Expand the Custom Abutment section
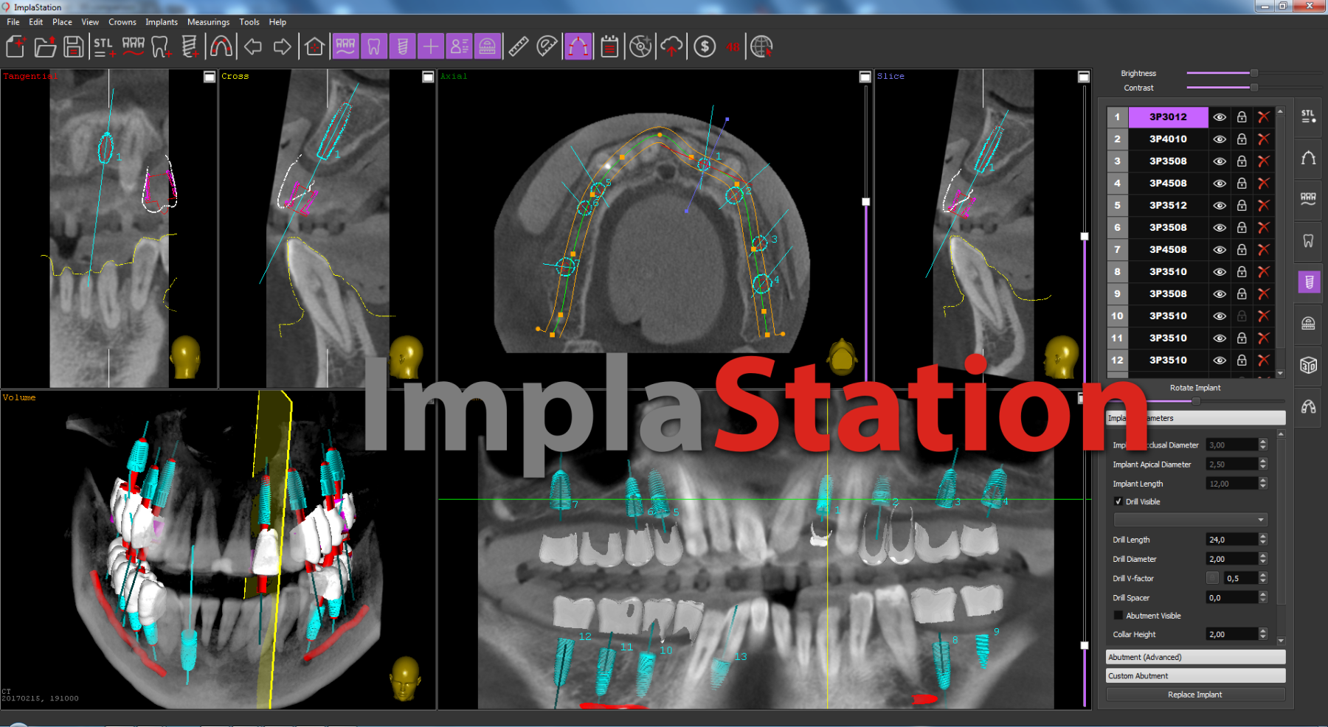The height and width of the screenshot is (727, 1328). 1195,675
